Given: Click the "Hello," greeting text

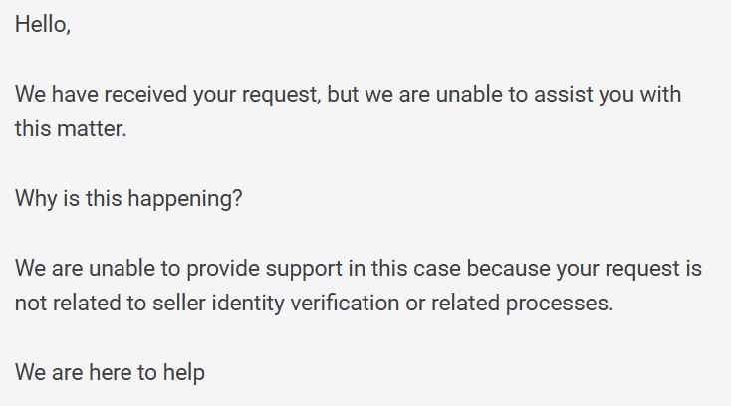Looking at the screenshot, I should [43, 24].
